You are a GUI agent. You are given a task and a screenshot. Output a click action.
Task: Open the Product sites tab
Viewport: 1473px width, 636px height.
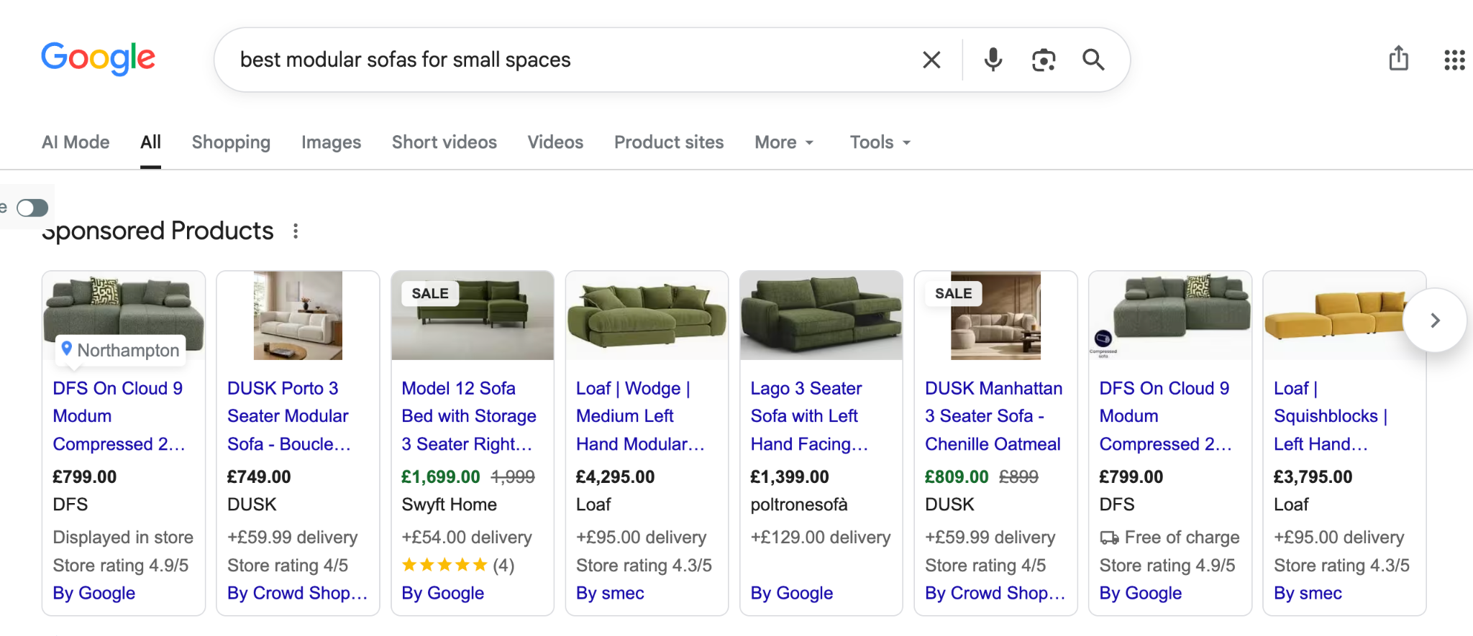(669, 142)
